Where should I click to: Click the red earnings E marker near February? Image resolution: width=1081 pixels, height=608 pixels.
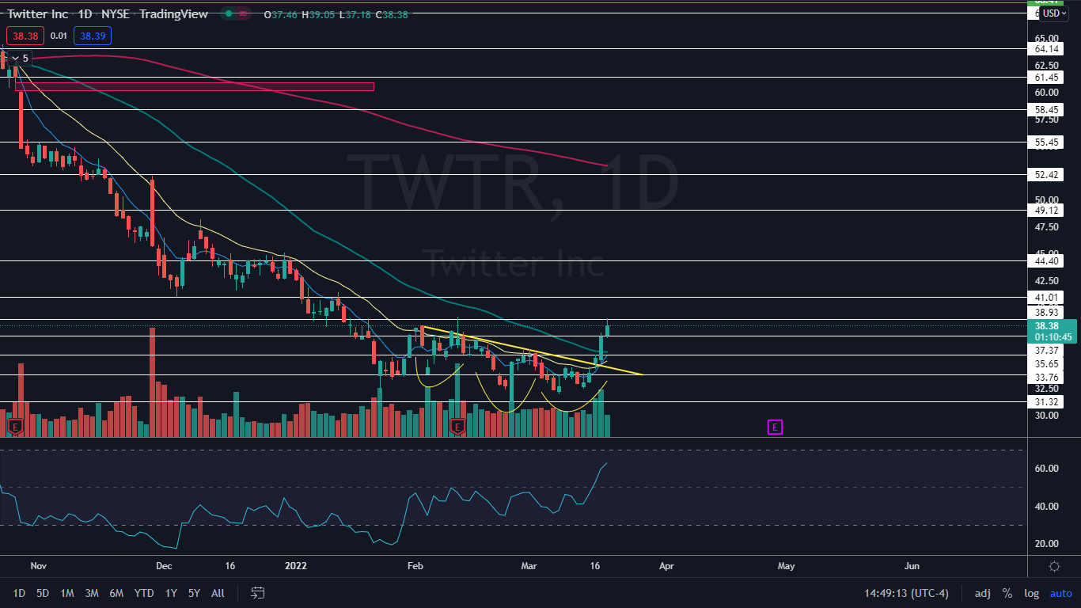tap(457, 427)
